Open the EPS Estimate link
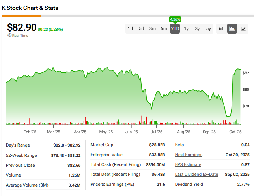The image size is (254, 196). pos(188,164)
